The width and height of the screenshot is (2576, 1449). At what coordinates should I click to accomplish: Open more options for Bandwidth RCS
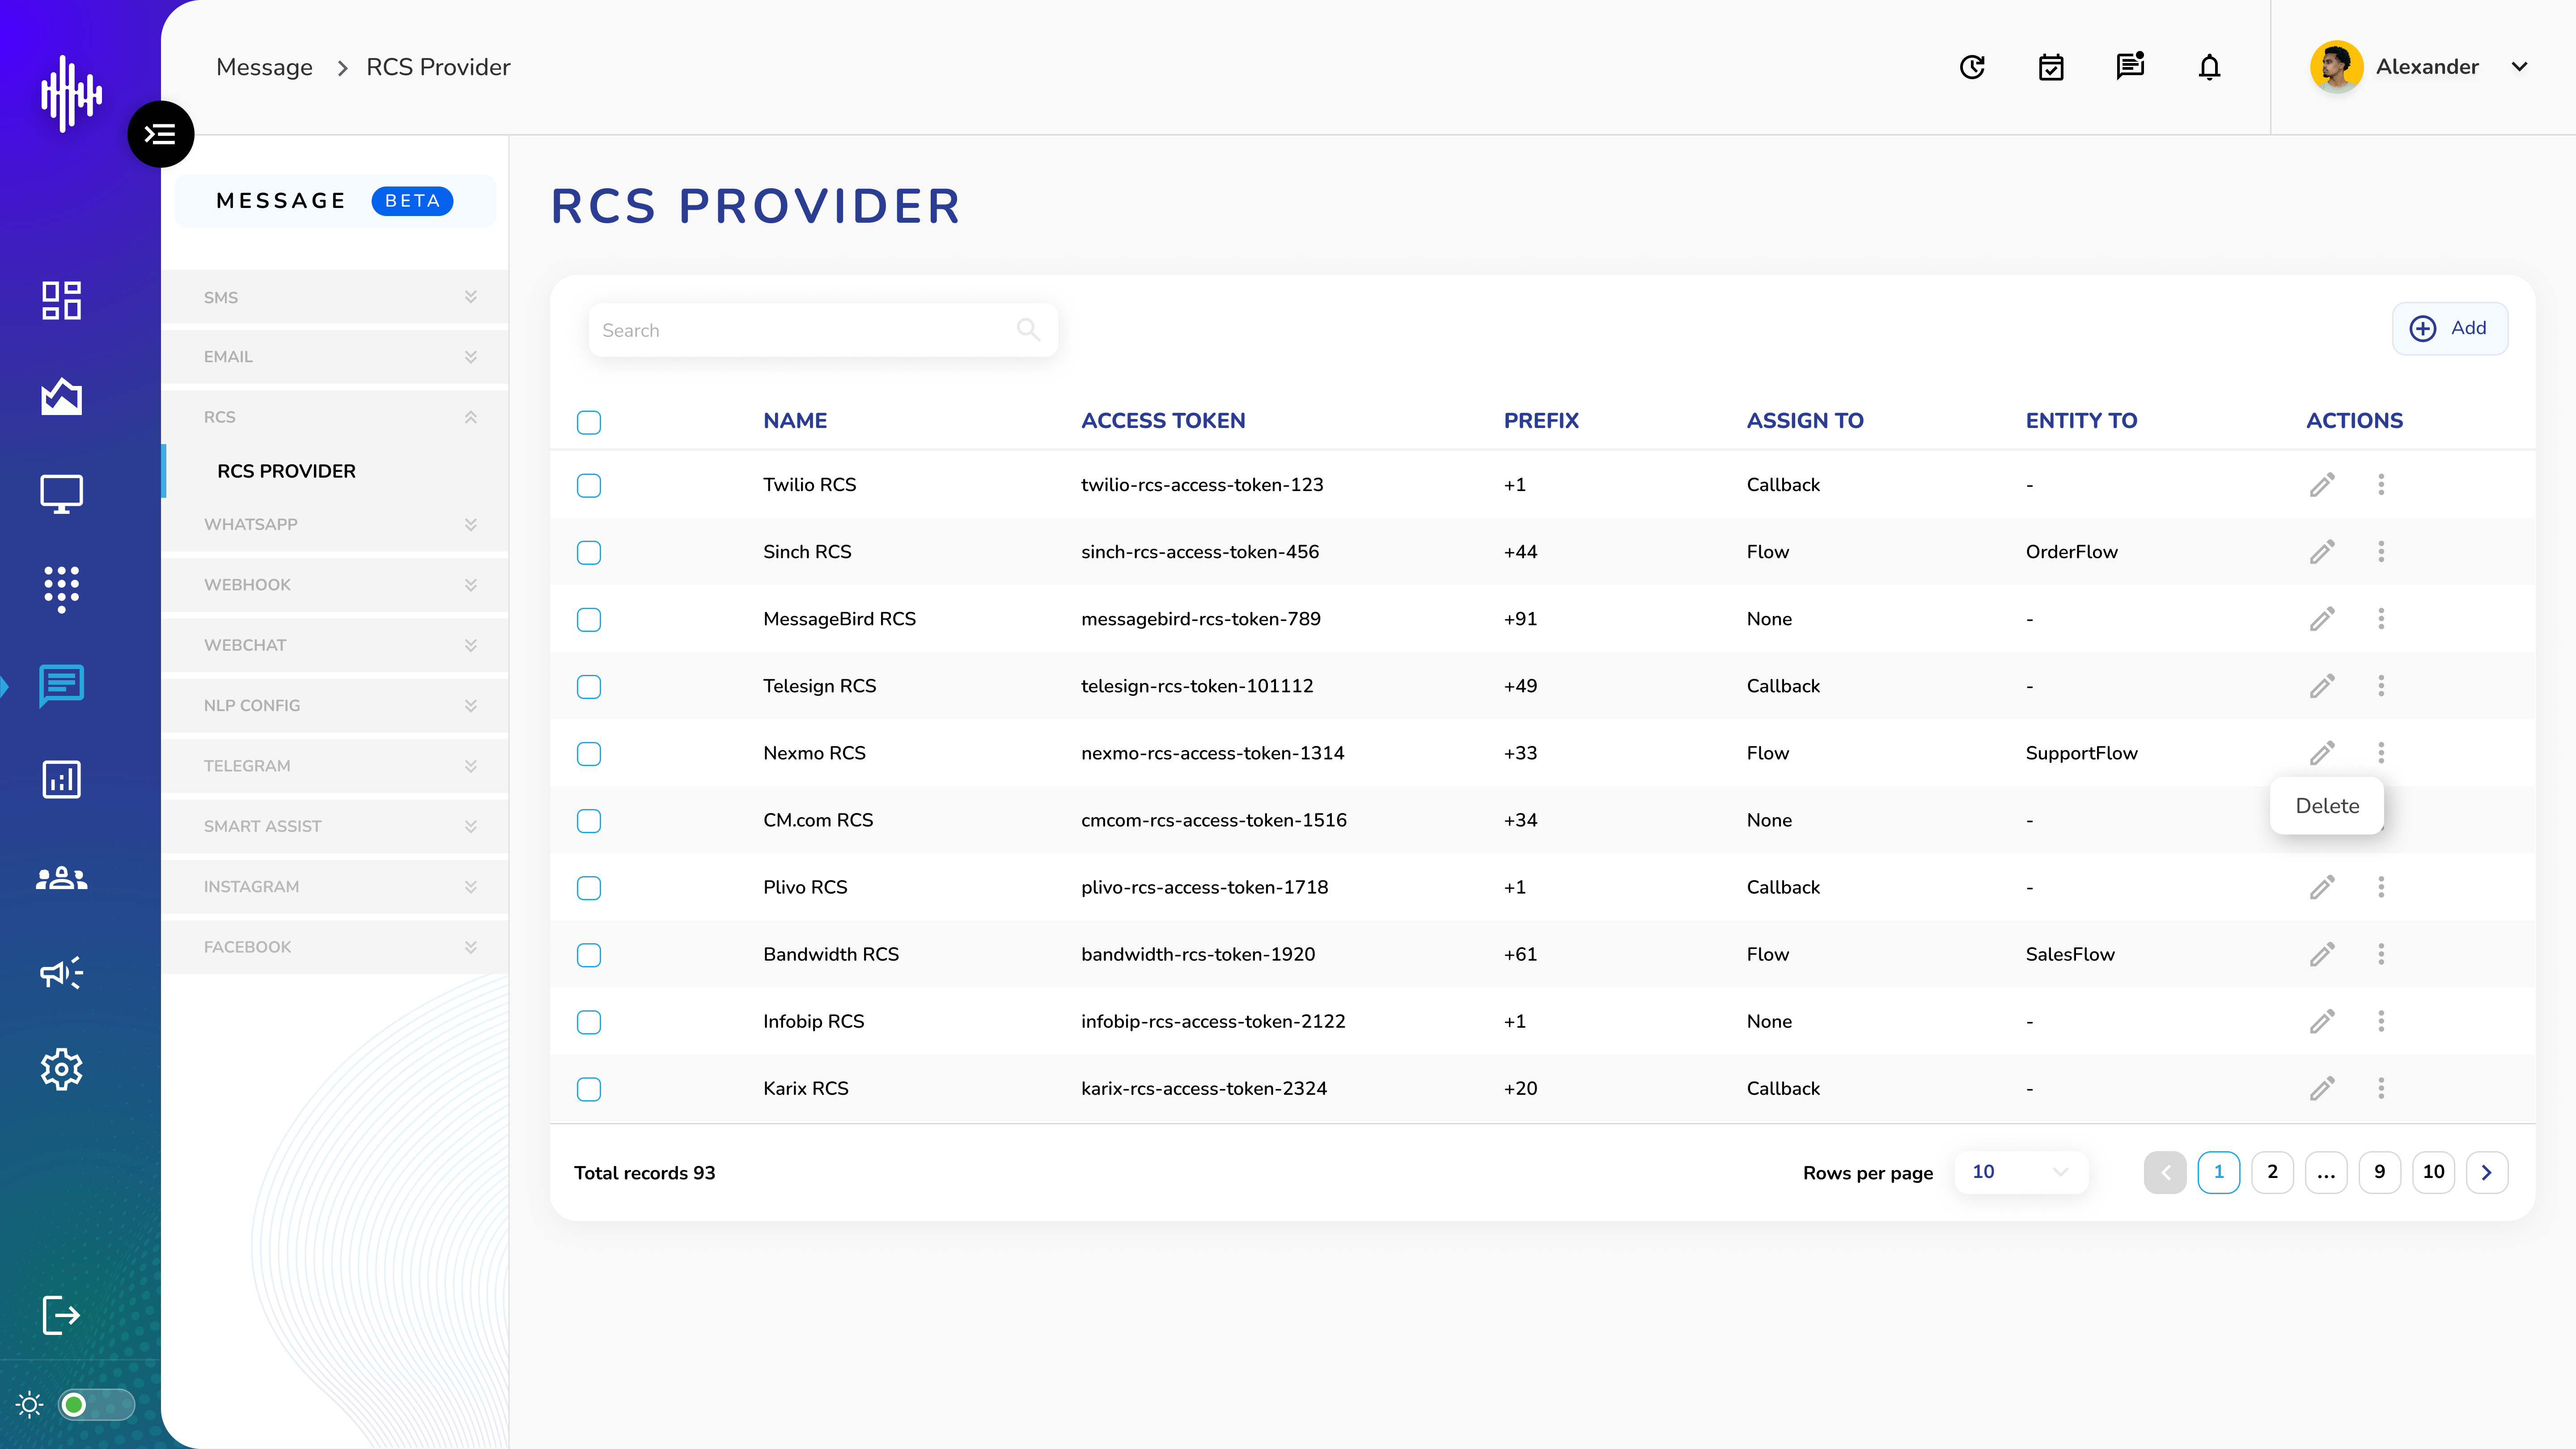point(2381,953)
